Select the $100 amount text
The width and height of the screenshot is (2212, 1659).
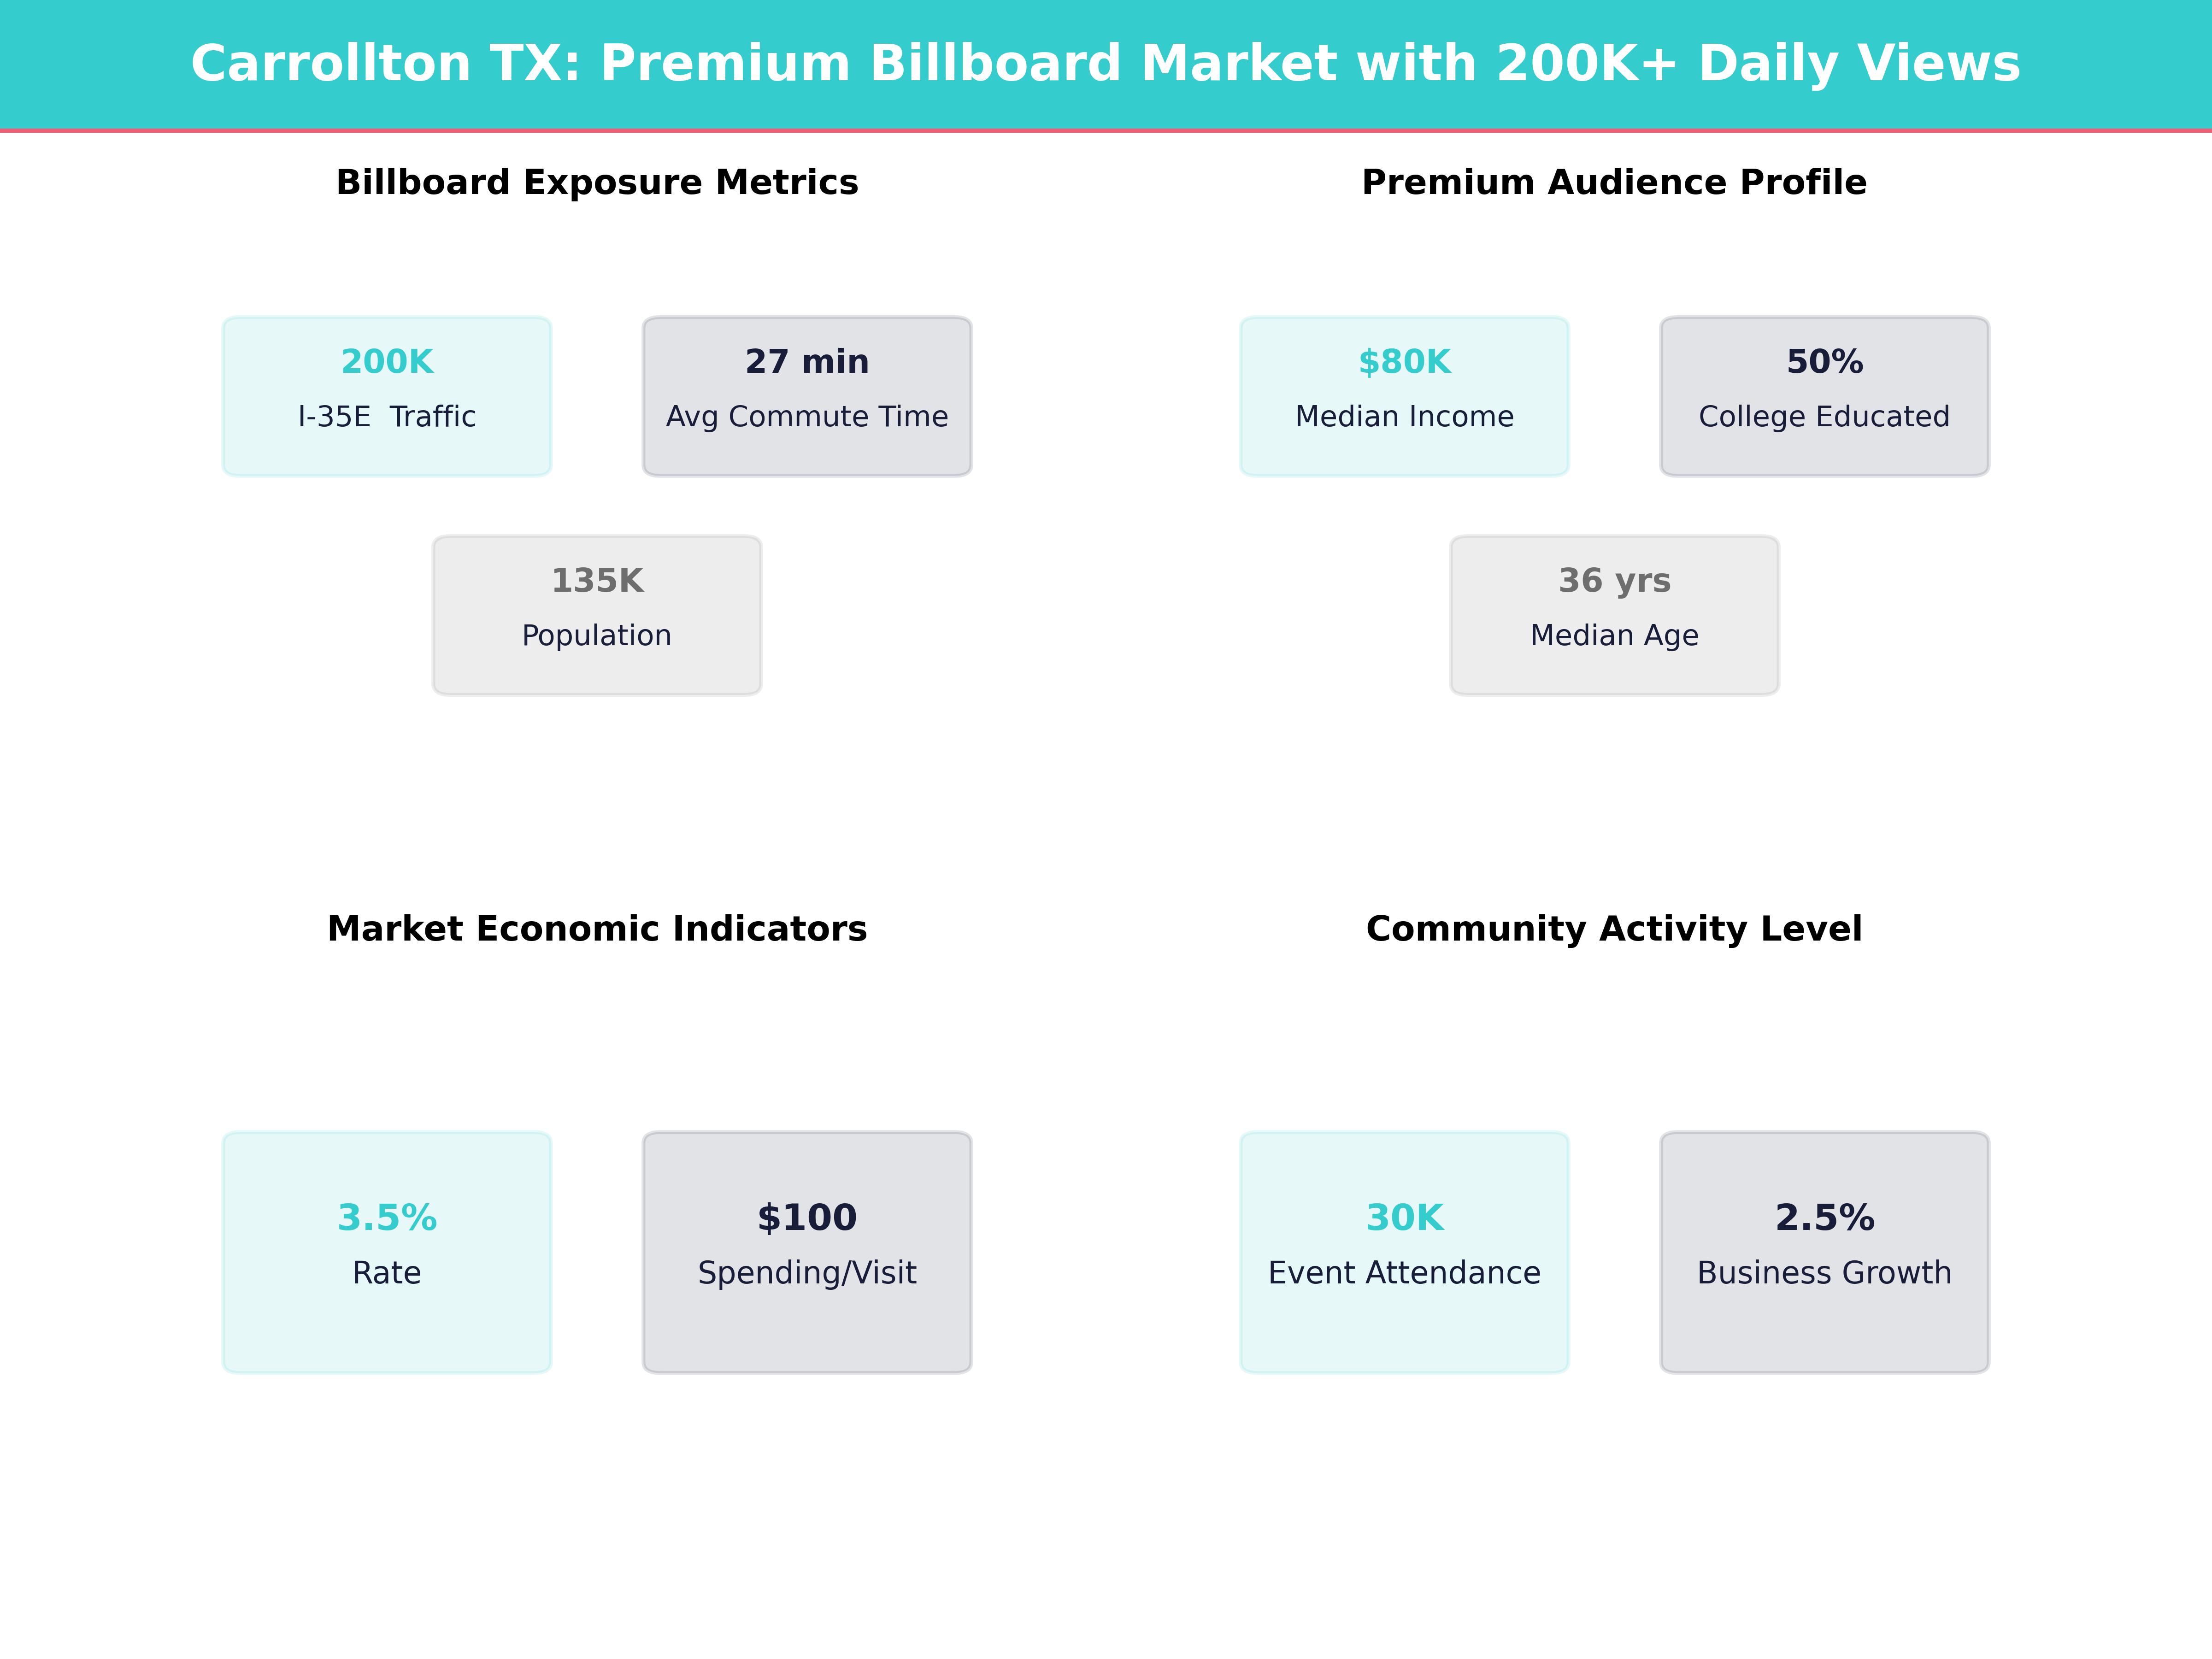click(807, 1217)
